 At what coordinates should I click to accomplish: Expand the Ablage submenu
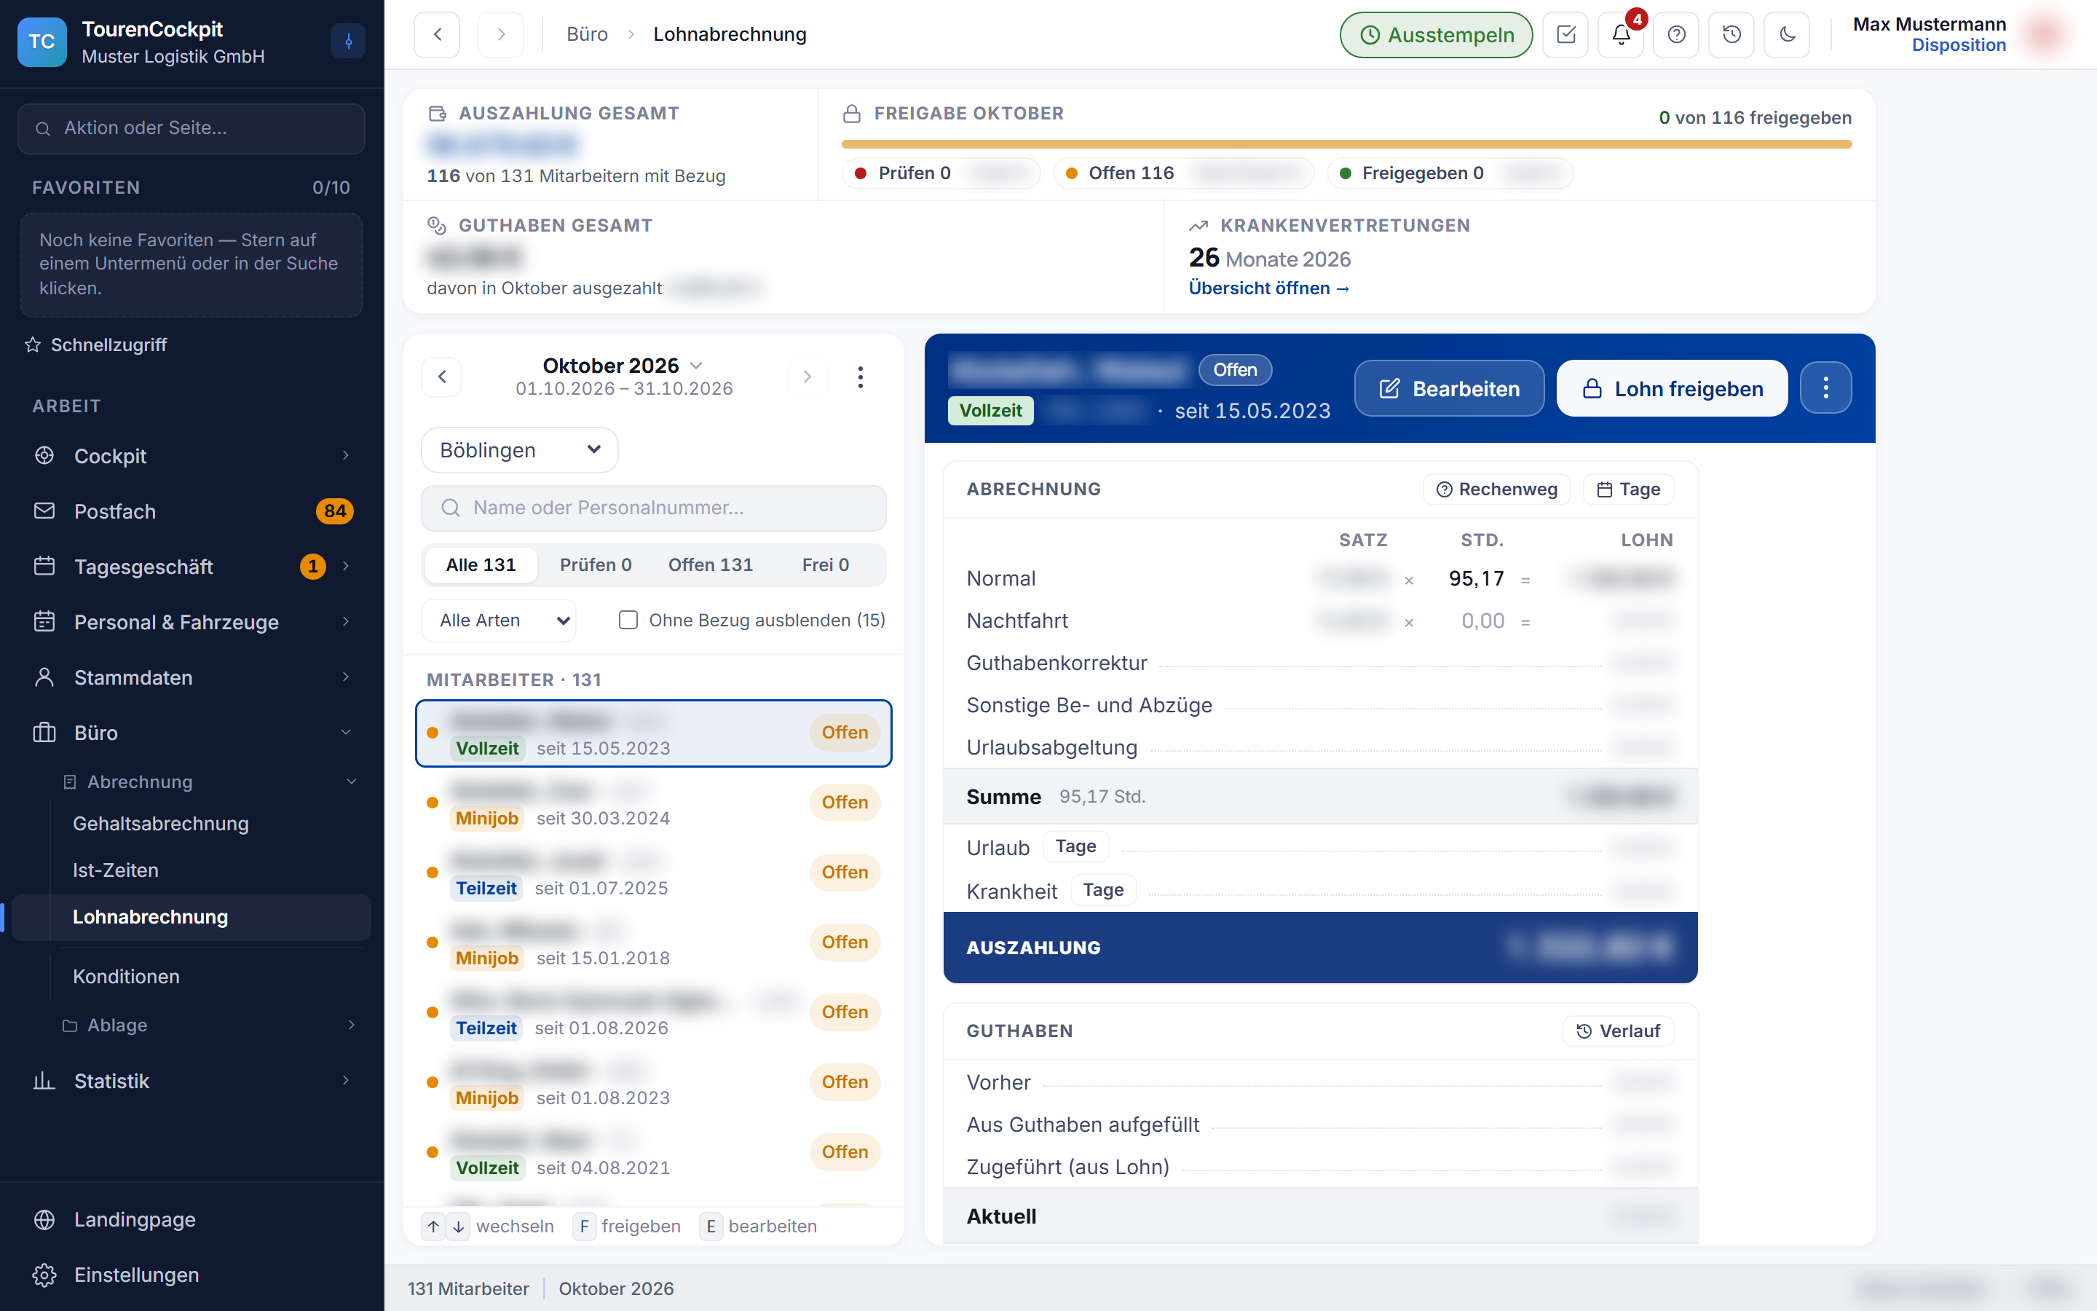tap(210, 1025)
